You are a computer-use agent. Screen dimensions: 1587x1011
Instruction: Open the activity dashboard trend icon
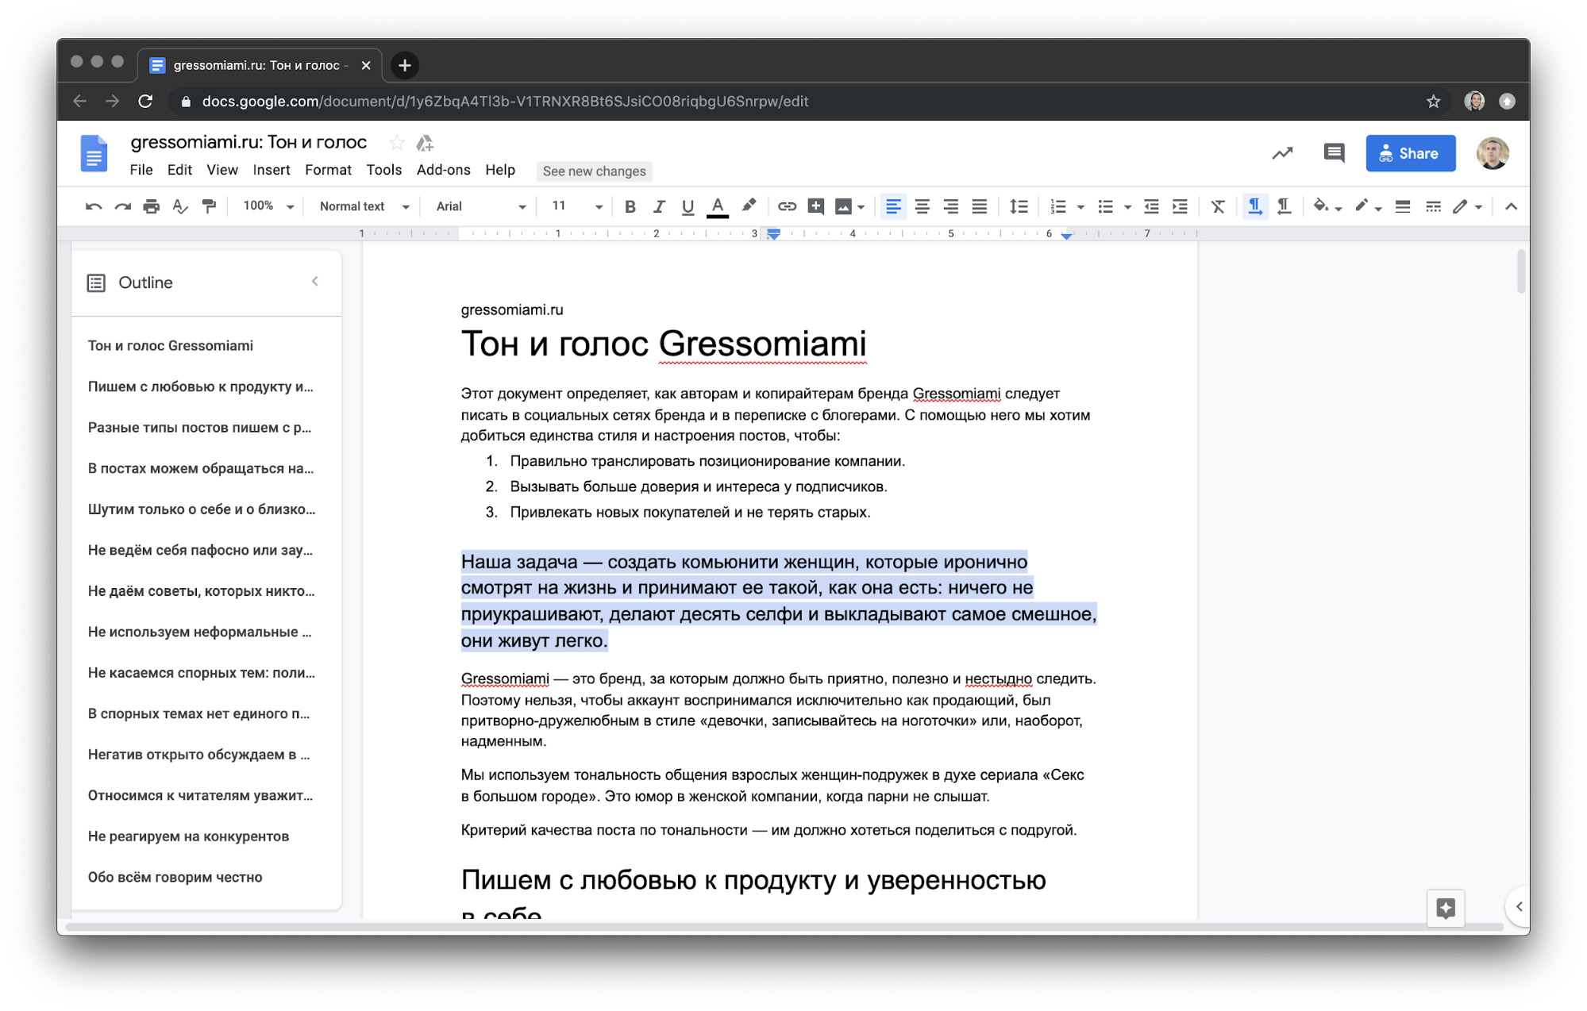(x=1282, y=153)
